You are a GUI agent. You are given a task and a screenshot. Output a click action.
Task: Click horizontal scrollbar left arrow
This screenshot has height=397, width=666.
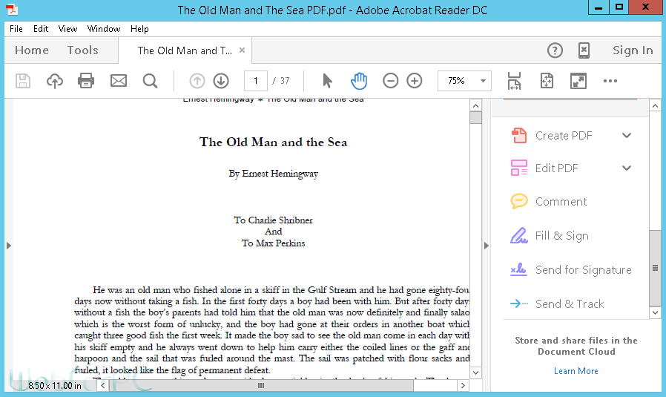(x=103, y=386)
